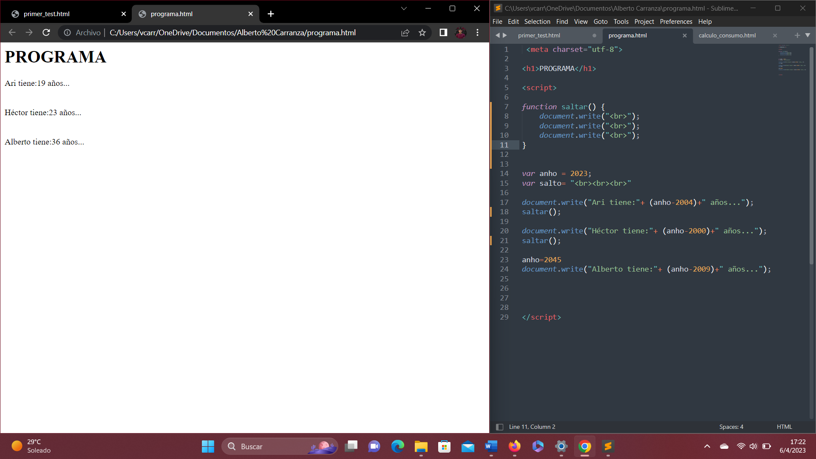Viewport: 816px width, 459px height.
Task: Switch to calculo_consumo.html tab
Action: click(727, 35)
